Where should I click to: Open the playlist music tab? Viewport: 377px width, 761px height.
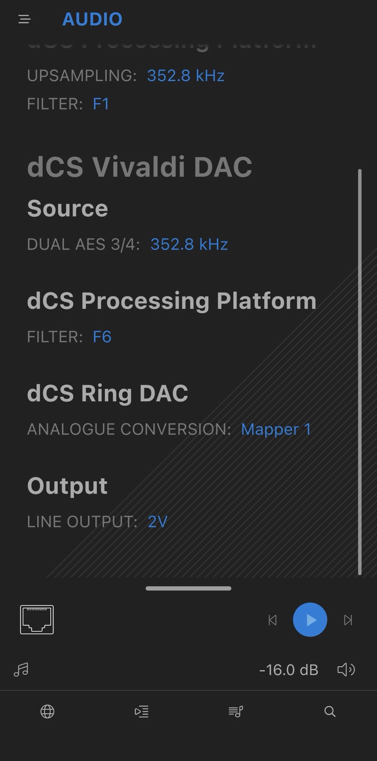pyautogui.click(x=236, y=712)
